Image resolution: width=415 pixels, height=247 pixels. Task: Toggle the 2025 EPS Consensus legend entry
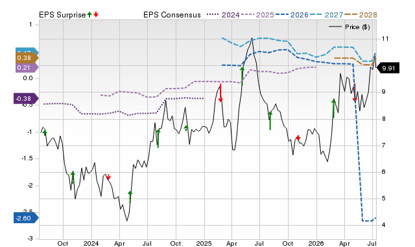point(257,15)
